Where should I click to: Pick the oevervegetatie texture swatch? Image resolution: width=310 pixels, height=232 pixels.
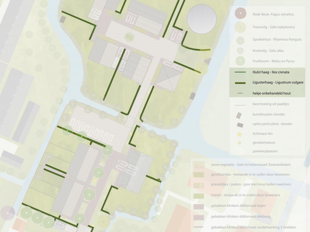point(199,165)
